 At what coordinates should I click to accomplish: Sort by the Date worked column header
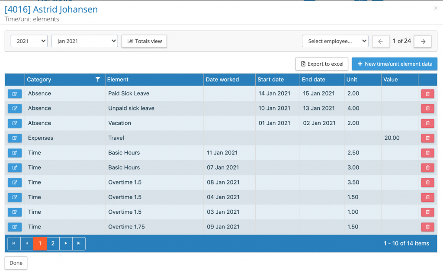coord(222,80)
